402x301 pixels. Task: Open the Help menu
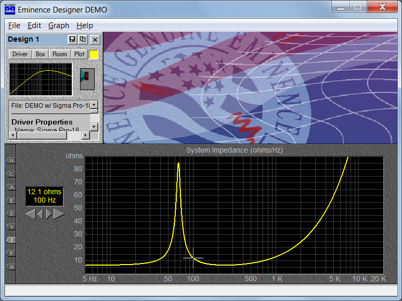pyautogui.click(x=85, y=26)
